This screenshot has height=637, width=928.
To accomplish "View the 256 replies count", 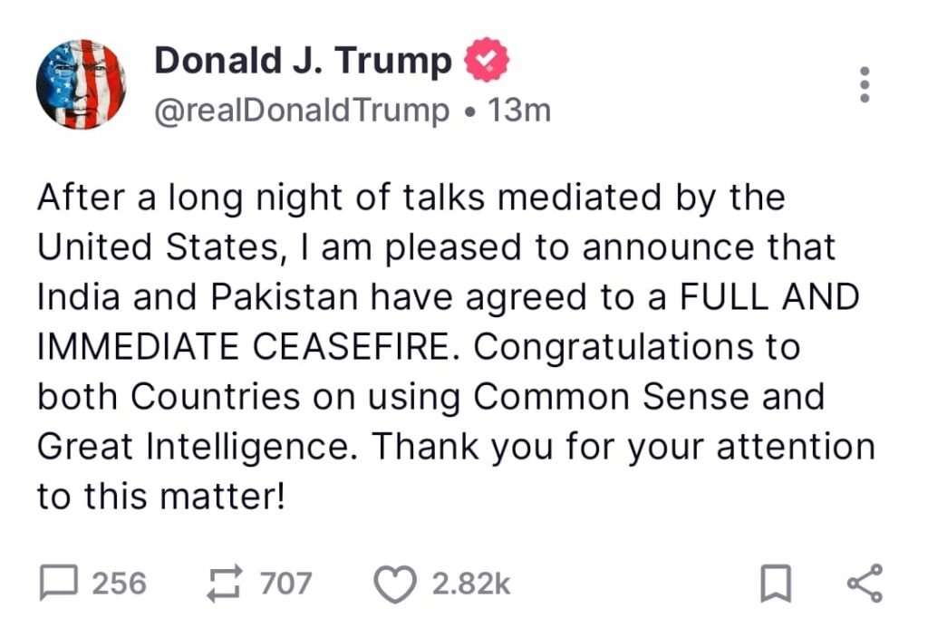I will click(x=119, y=584).
